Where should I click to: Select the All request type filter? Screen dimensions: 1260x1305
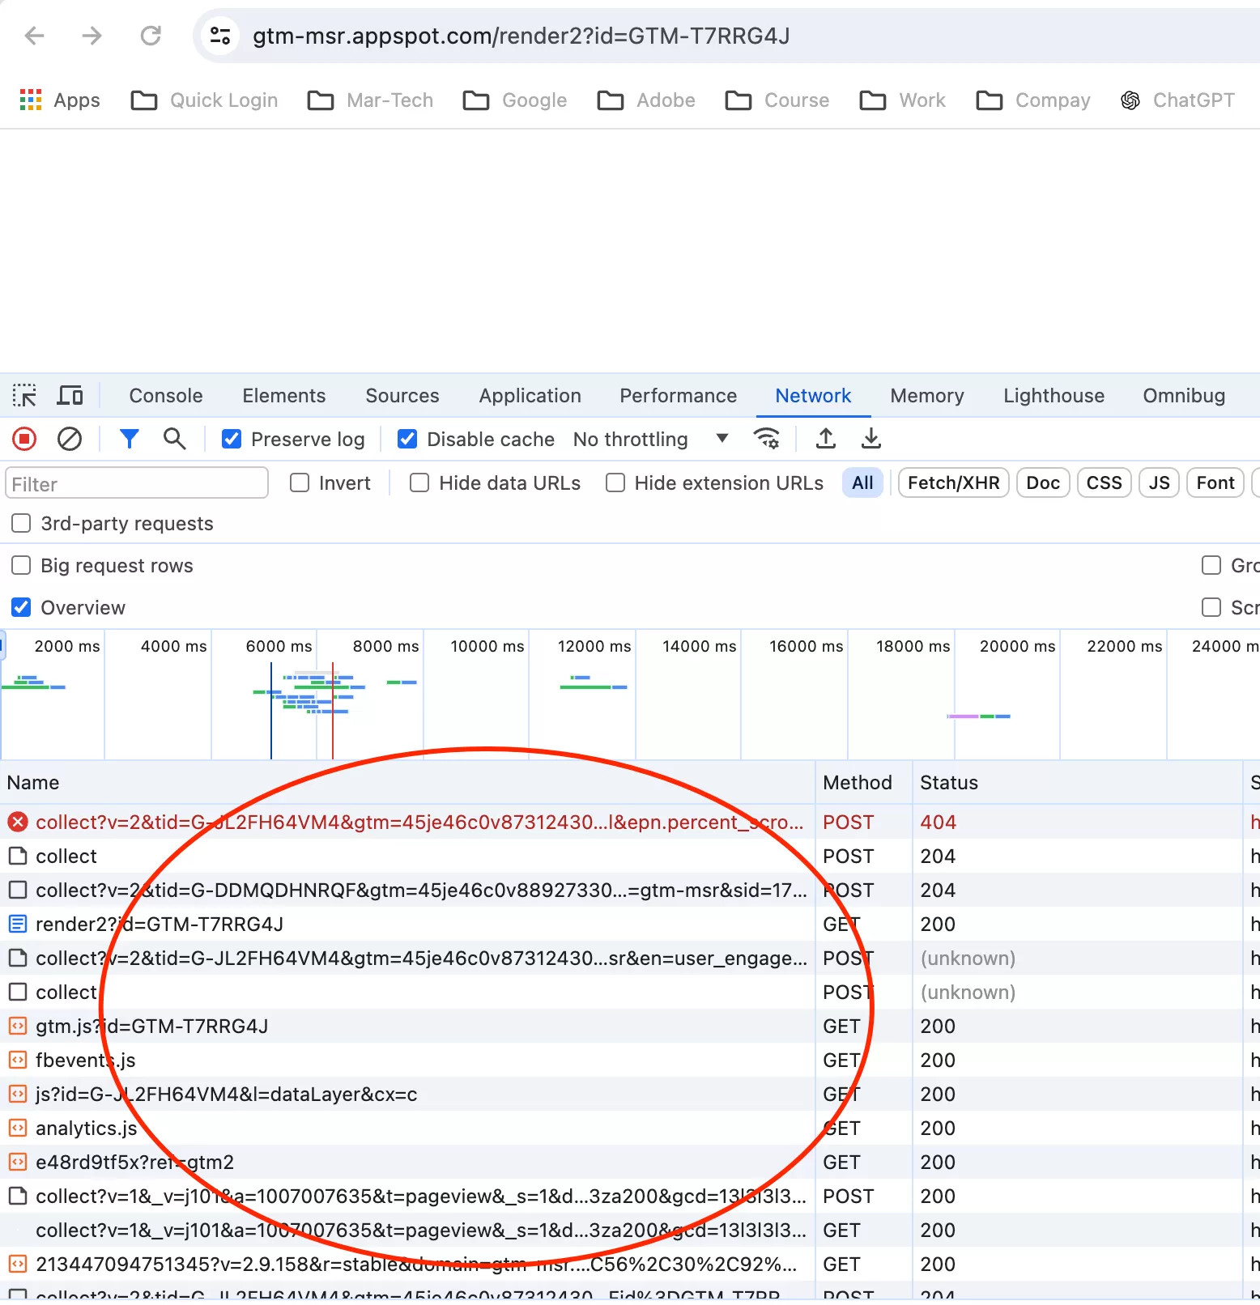point(863,483)
